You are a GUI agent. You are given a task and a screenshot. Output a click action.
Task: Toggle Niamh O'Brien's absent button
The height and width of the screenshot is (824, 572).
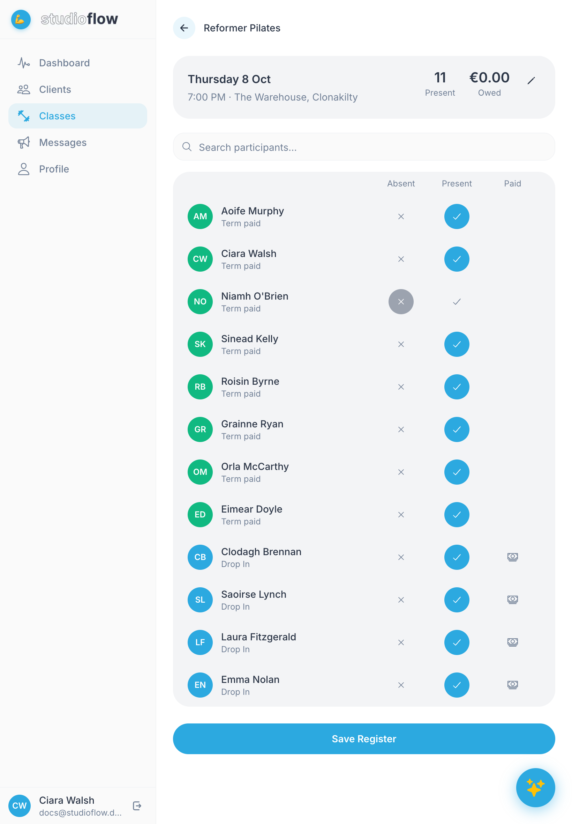click(x=401, y=302)
